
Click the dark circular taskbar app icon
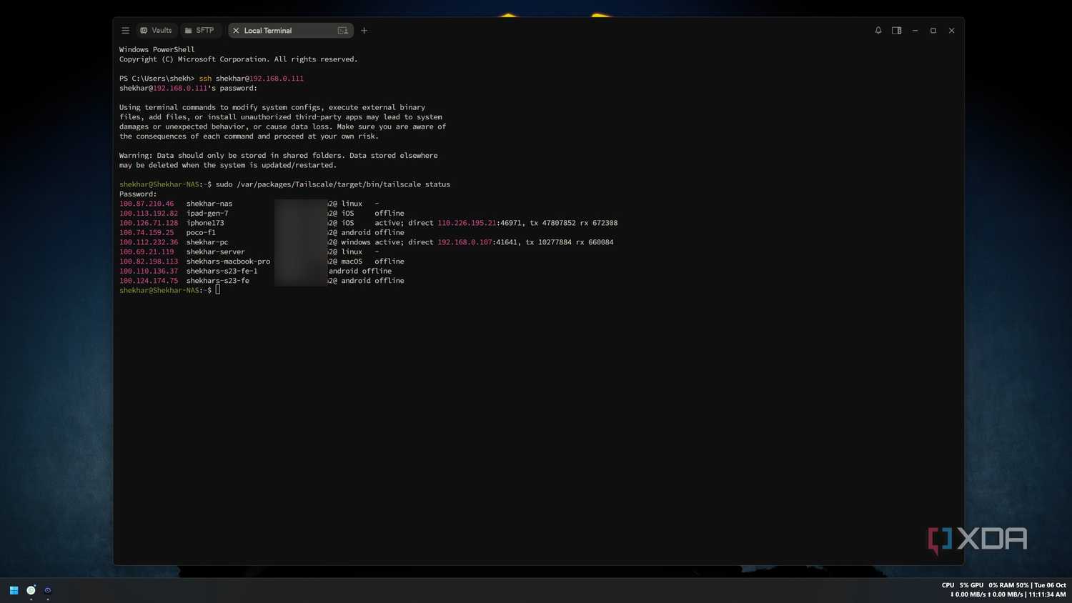click(x=48, y=590)
